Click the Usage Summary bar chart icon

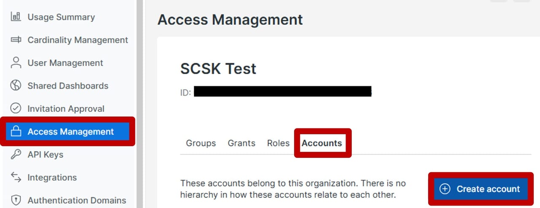click(16, 17)
